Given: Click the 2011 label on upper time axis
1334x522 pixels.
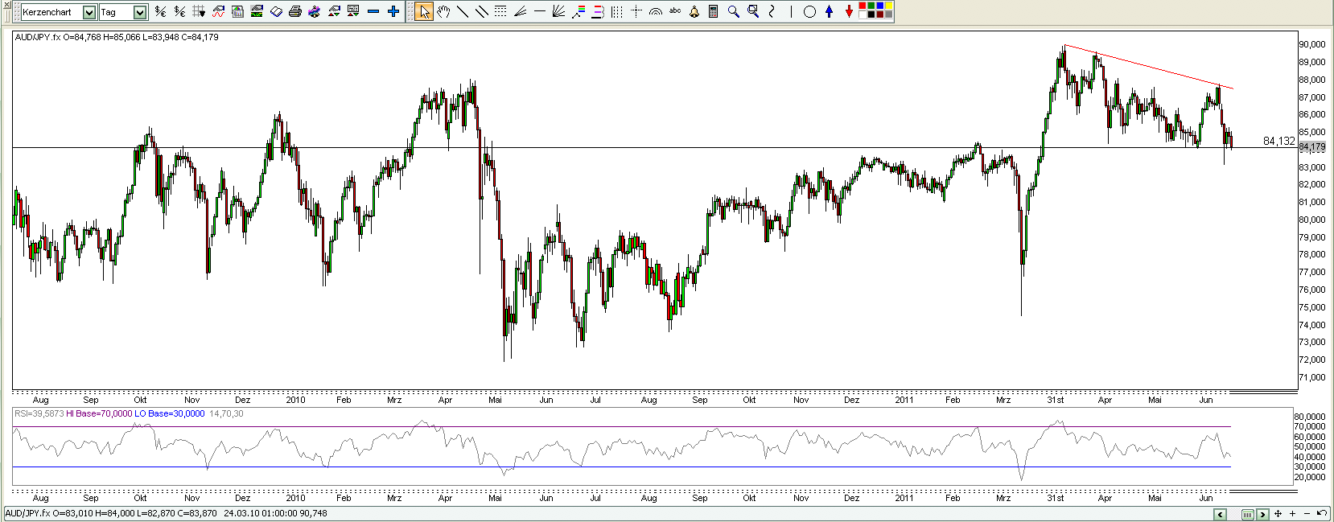Looking at the screenshot, I should pos(904,400).
